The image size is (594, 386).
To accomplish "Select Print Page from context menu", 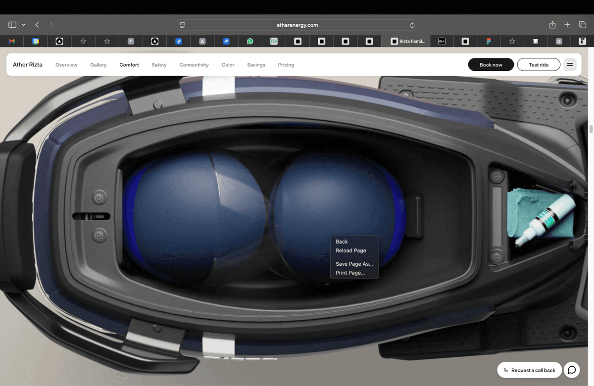I will click(350, 273).
